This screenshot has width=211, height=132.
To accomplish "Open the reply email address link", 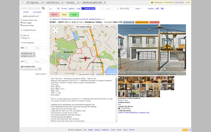I will (x=134, y=113).
